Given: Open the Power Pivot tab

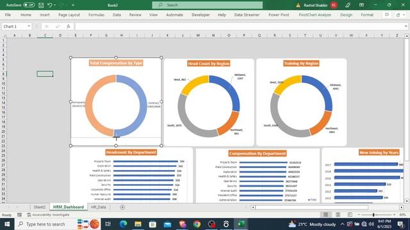Looking at the screenshot, I should pos(279,15).
